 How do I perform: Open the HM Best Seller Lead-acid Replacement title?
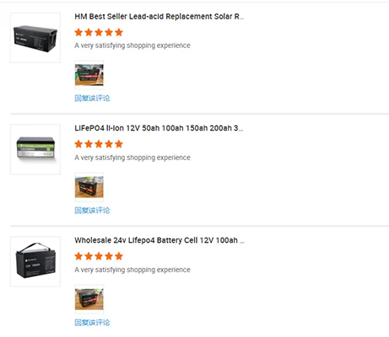[x=159, y=17]
